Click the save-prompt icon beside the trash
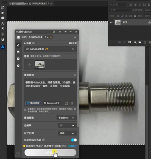 66,103
